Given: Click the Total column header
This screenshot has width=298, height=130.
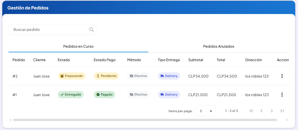Looking at the screenshot, I should pyautogui.click(x=221, y=60).
